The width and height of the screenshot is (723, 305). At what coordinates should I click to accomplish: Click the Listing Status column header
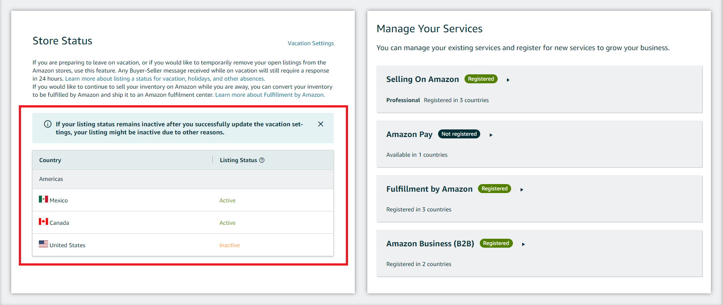click(238, 160)
